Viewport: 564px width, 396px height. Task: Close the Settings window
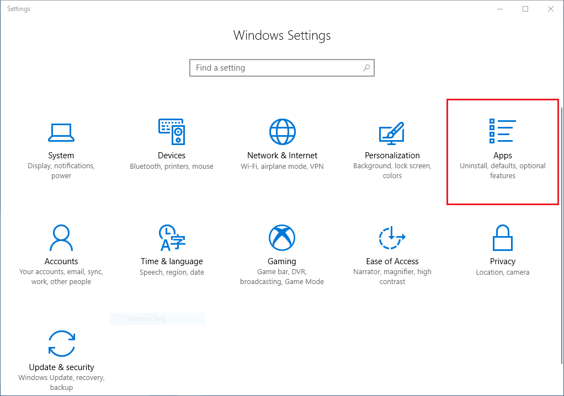(x=550, y=9)
